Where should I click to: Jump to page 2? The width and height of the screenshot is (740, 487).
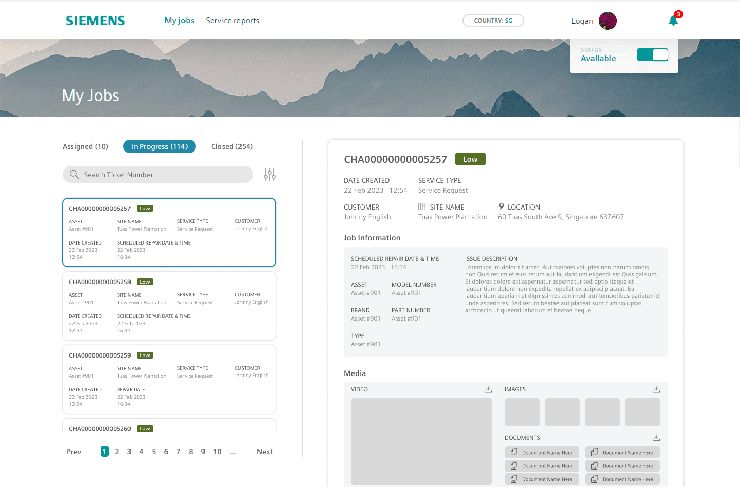click(117, 452)
